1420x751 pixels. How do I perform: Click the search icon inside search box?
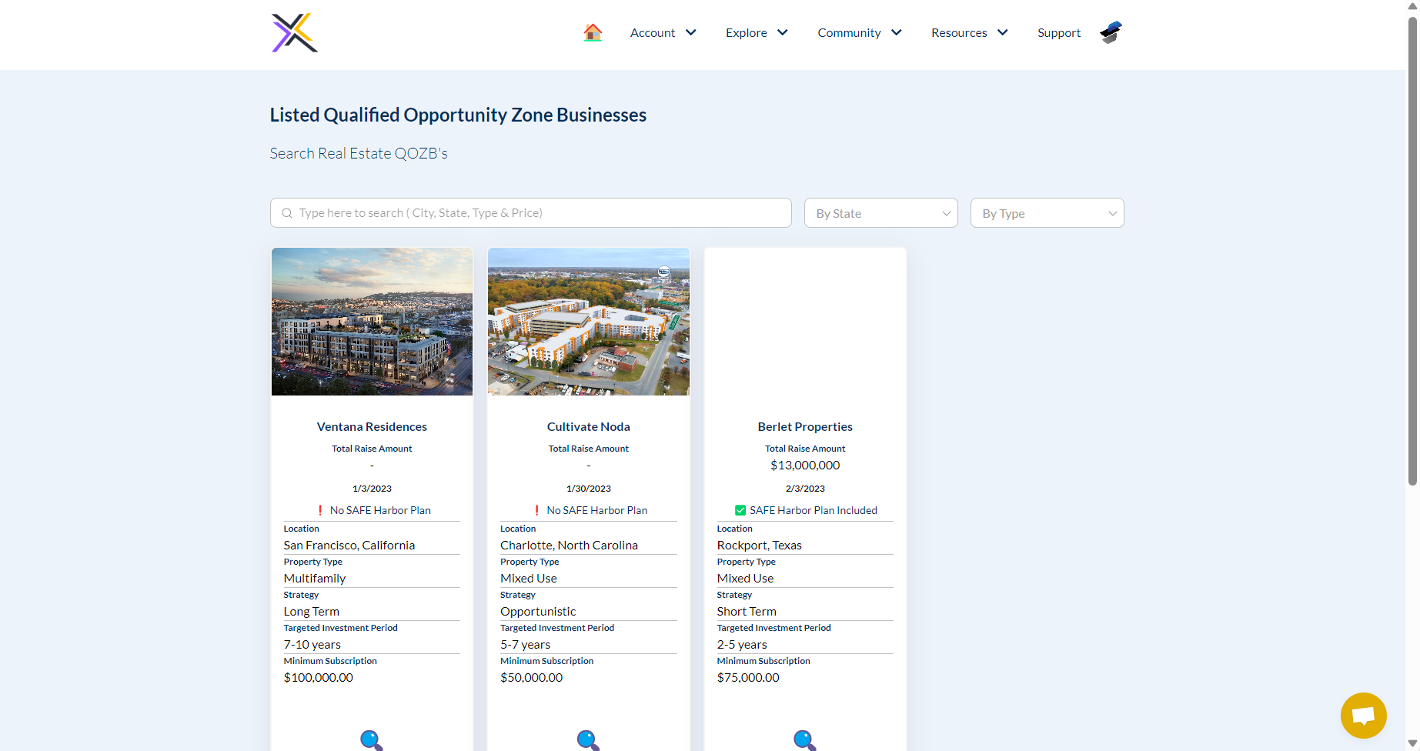tap(287, 213)
